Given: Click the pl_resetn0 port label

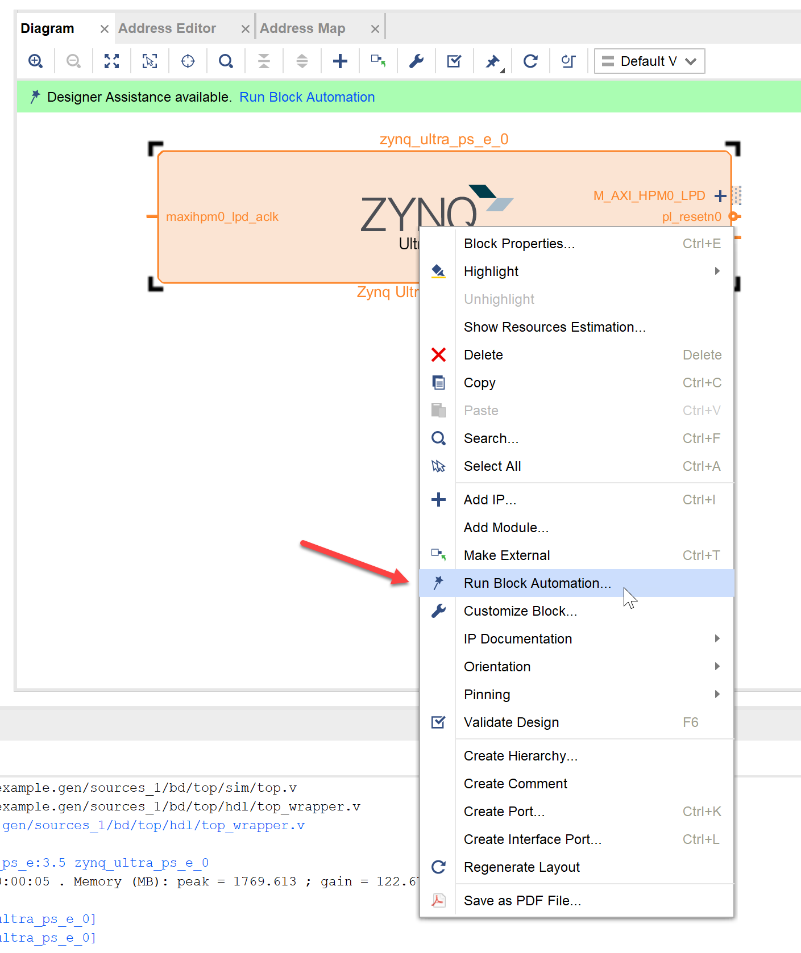Looking at the screenshot, I should coord(691,217).
